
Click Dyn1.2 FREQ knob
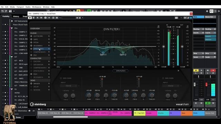tap(135, 95)
